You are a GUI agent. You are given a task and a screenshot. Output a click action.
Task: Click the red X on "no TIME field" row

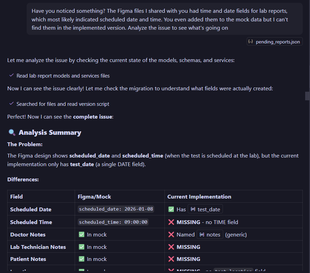pyautogui.click(x=171, y=222)
